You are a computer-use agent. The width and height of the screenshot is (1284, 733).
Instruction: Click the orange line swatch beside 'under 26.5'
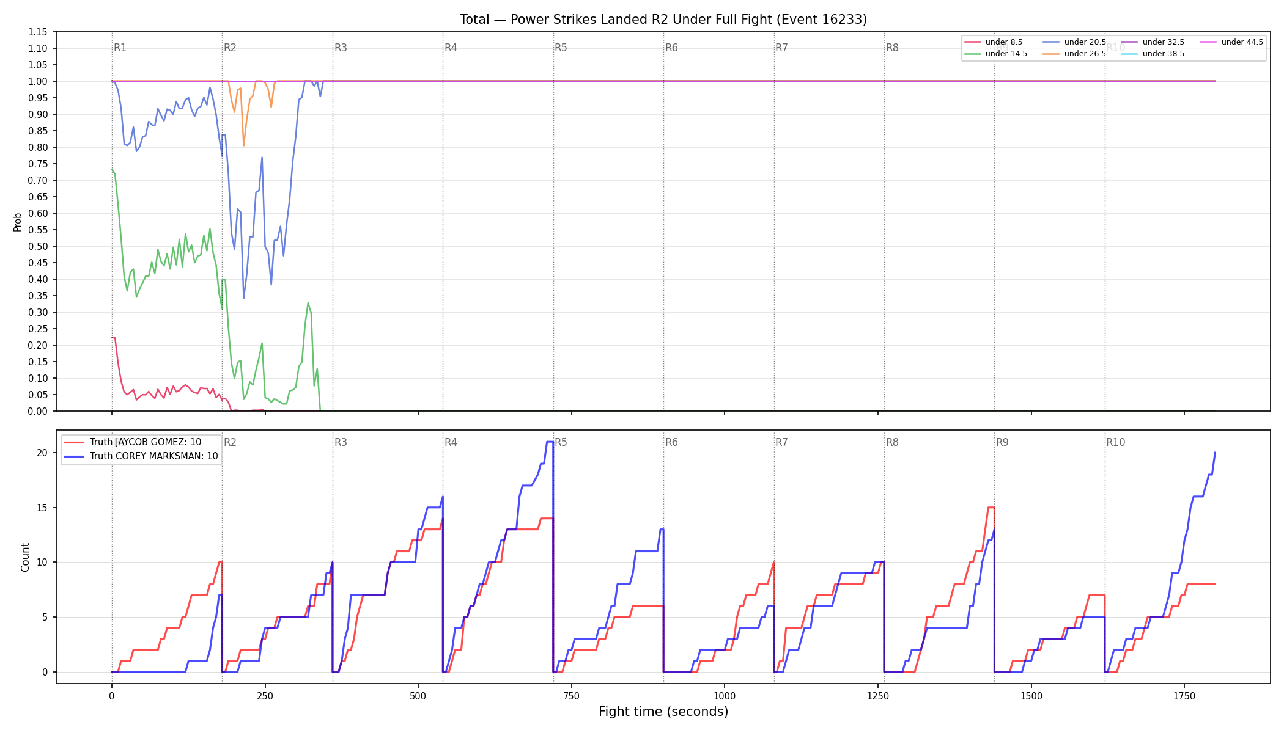point(1052,54)
